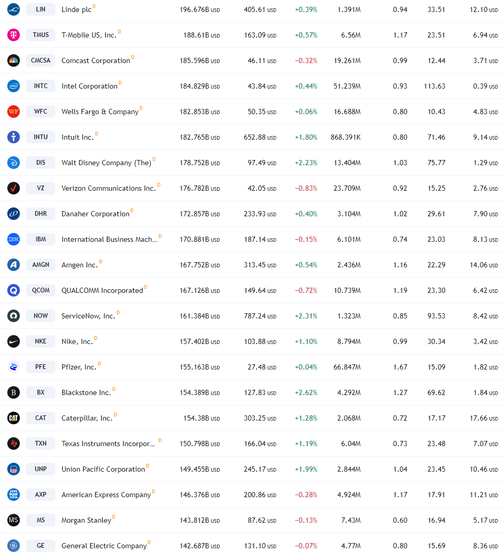
Task: Open Wells Fargo & Company link
Action: pos(100,112)
